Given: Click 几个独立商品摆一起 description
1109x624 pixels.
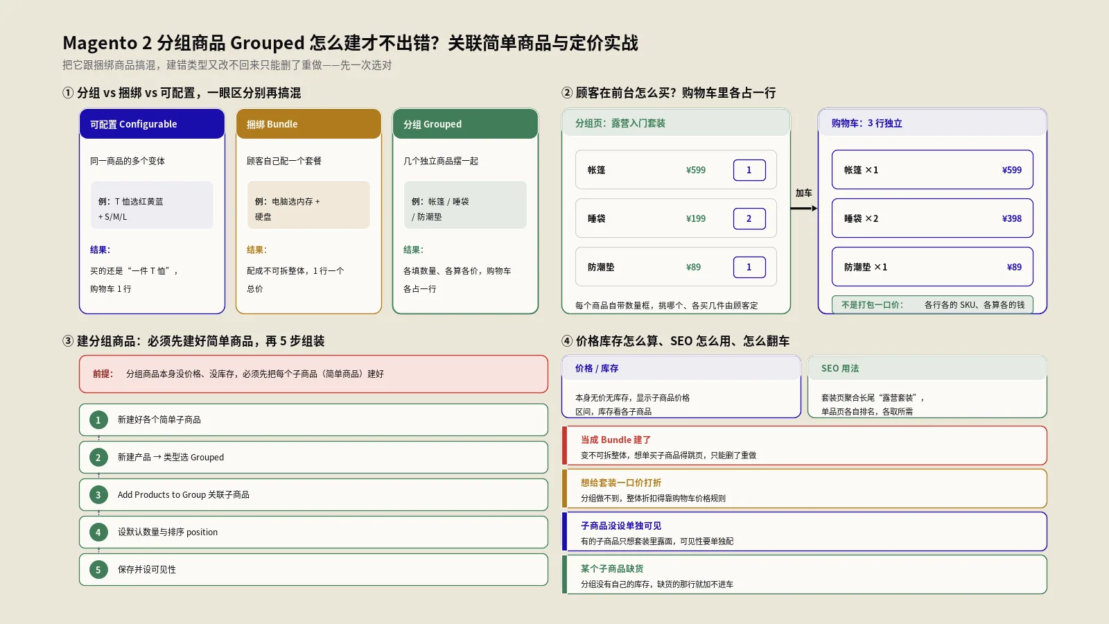Looking at the screenshot, I should (x=441, y=161).
